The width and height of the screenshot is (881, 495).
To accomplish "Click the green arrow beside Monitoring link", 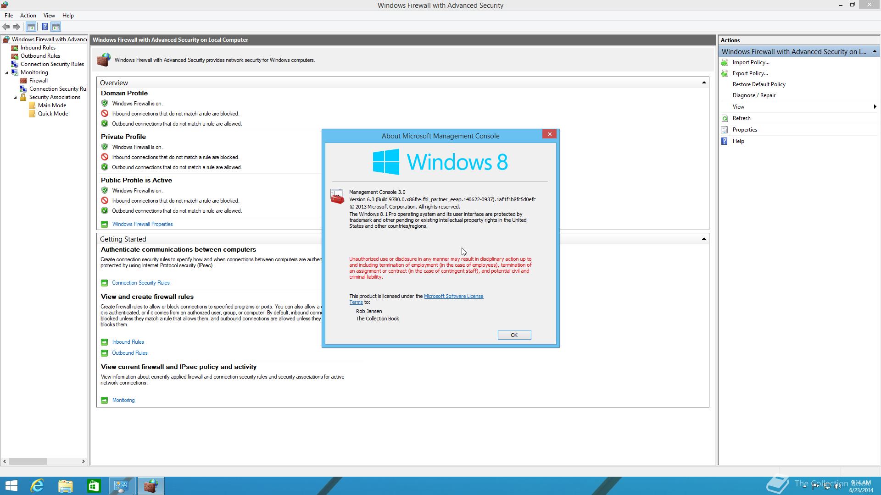I will pos(104,400).
